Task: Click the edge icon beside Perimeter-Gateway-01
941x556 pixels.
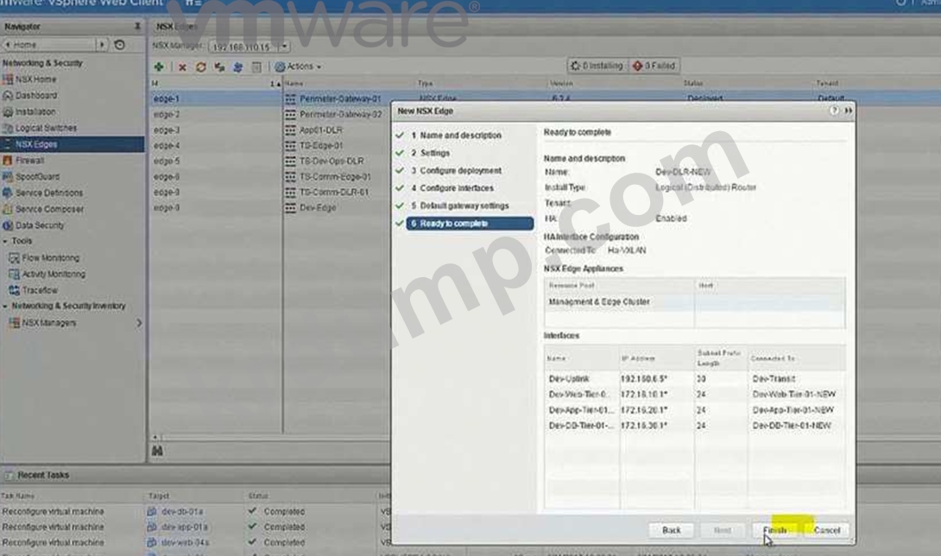Action: [290, 98]
